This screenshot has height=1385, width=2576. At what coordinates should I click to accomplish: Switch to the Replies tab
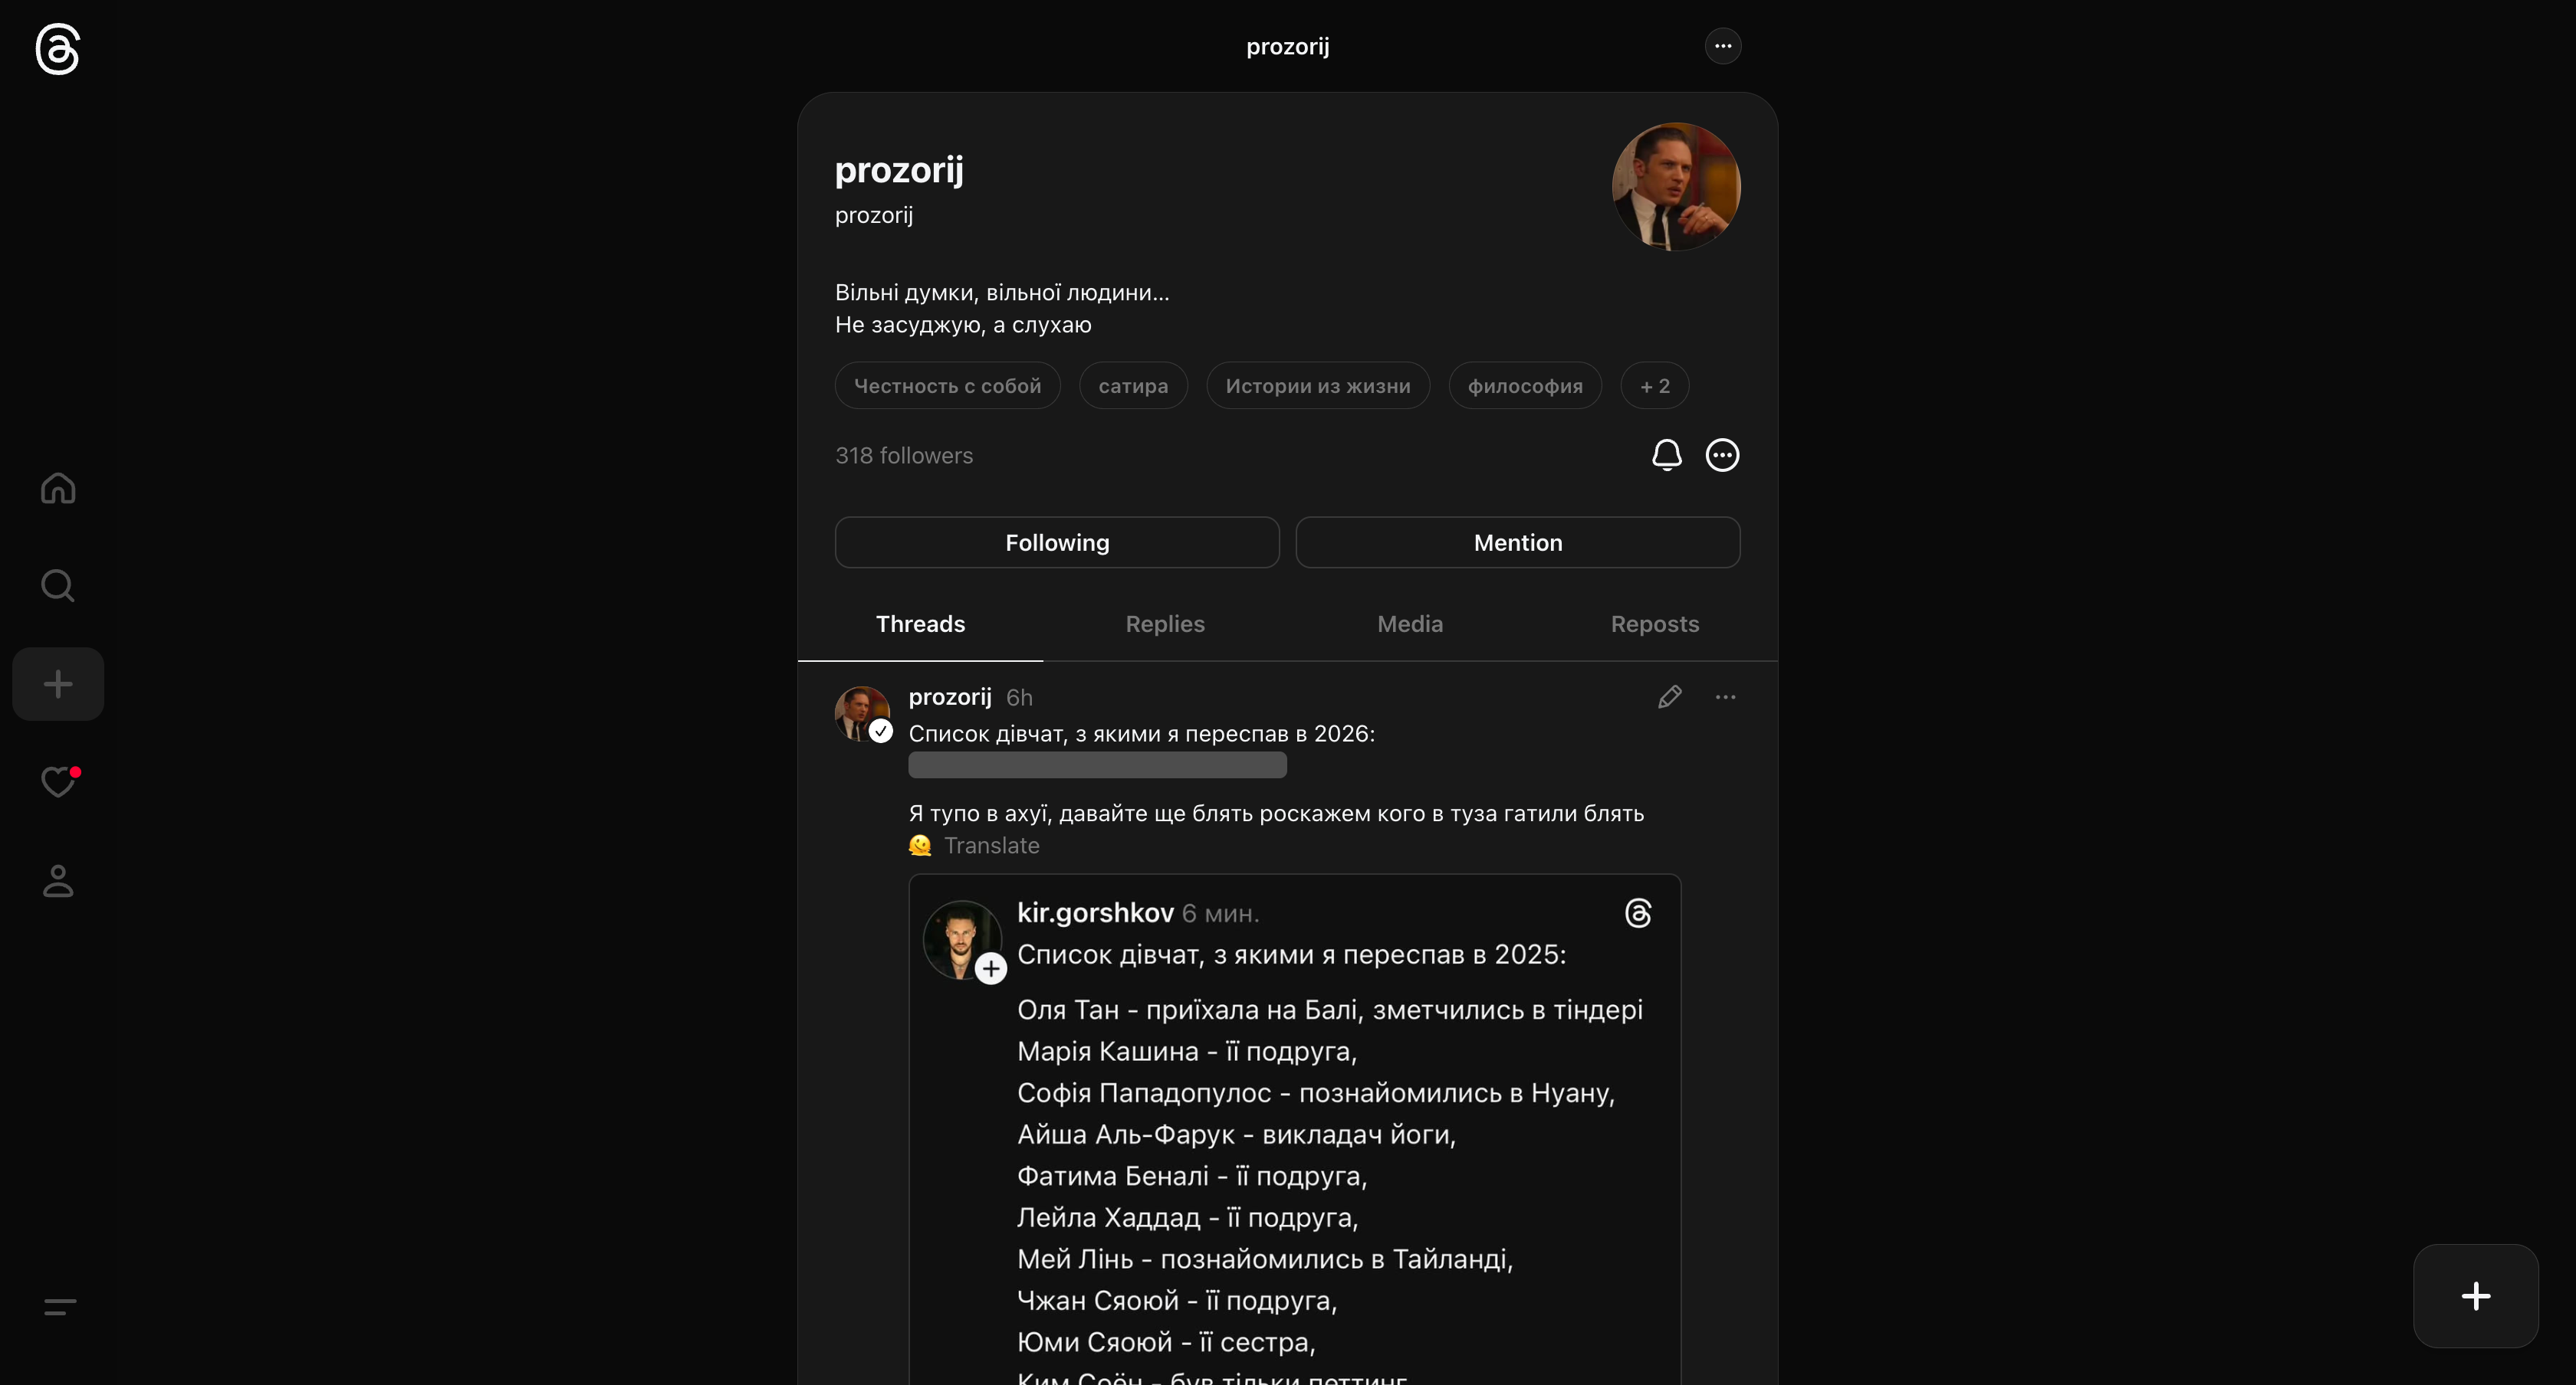pos(1165,624)
